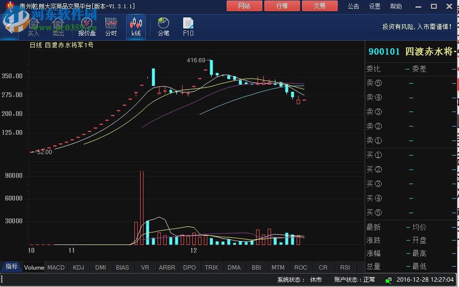Click the 涨幅 percent change label

[x=373, y=254]
